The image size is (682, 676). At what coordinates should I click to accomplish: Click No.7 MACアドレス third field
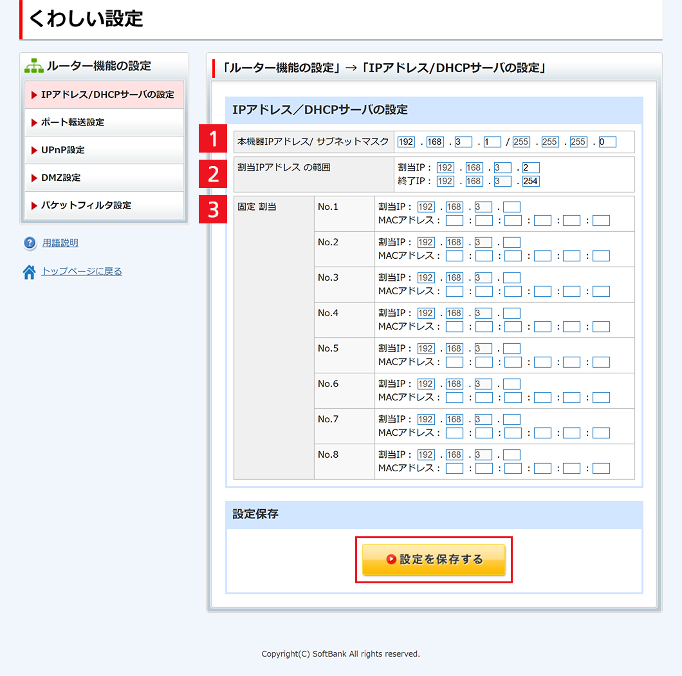[513, 433]
